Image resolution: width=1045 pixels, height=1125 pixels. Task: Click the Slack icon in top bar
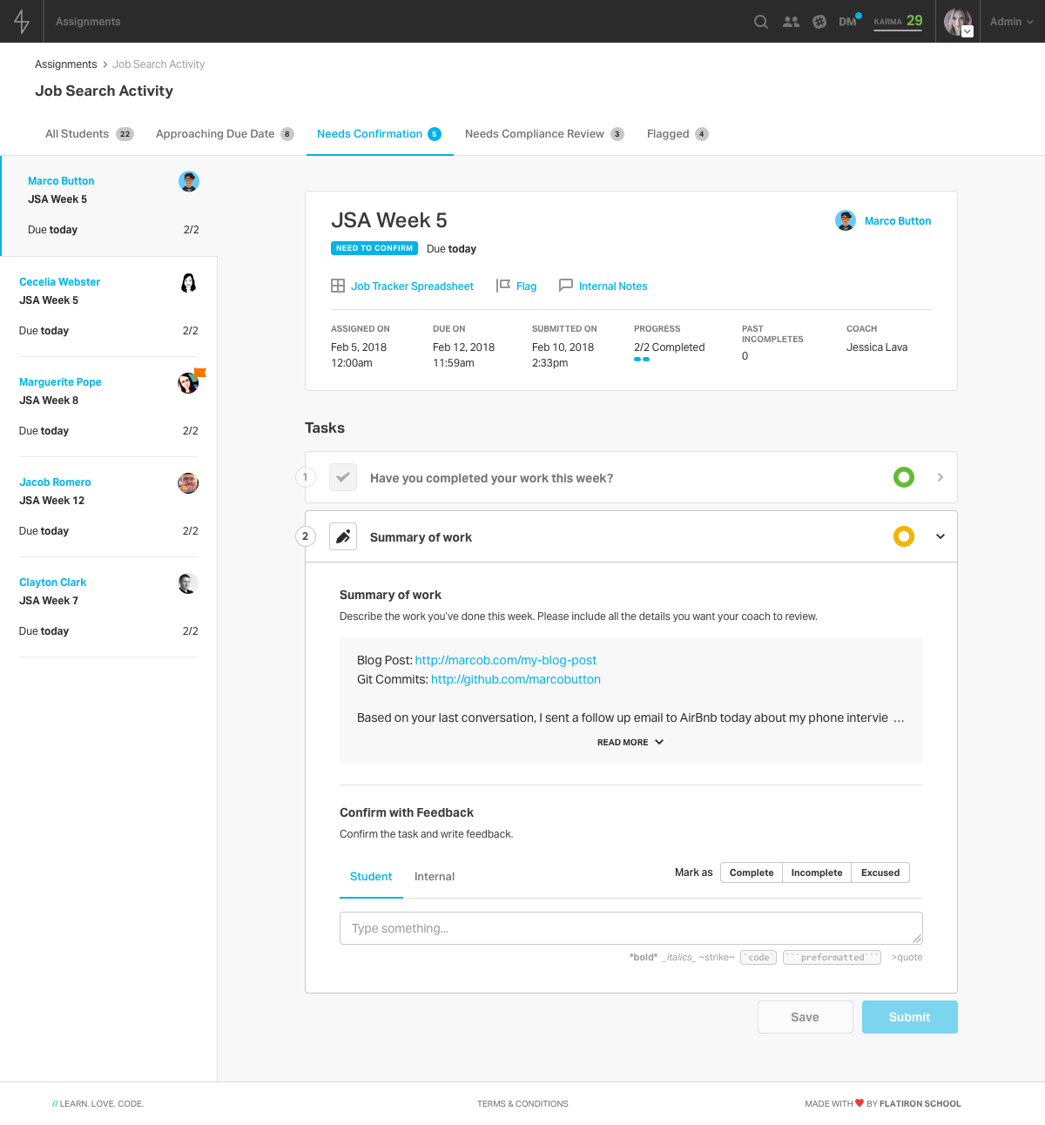[x=819, y=22]
